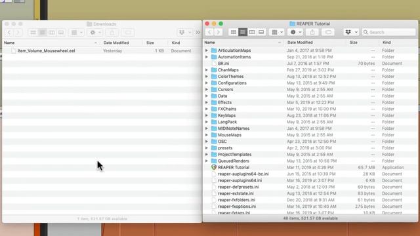Switch Downloads window to gallery view
The height and width of the screenshot is (236, 420).
click(x=61, y=33)
